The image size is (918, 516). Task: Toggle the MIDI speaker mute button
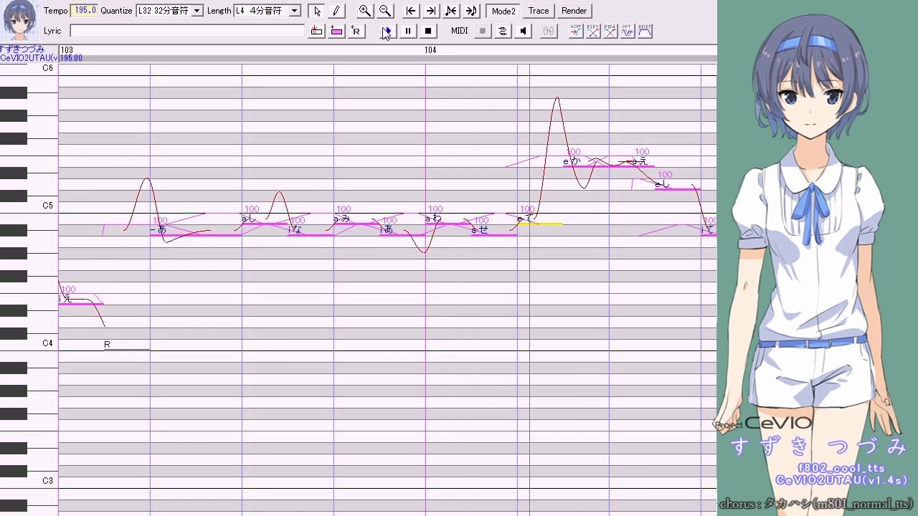523,31
